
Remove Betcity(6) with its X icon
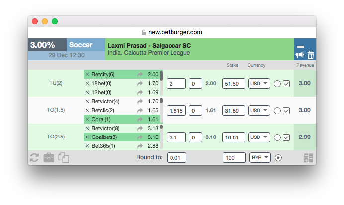(87, 74)
